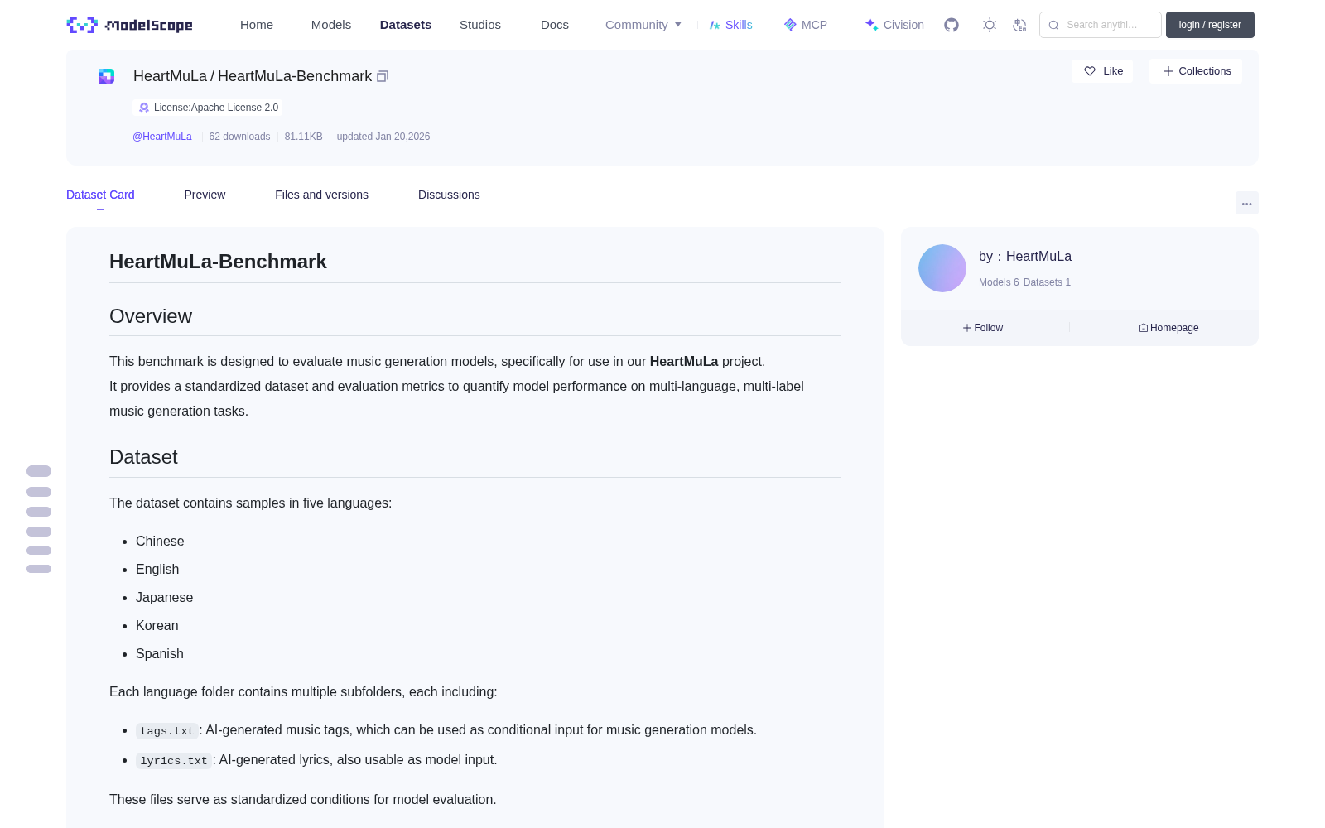This screenshot has width=1325, height=828.
Task: Switch to the Preview tab
Action: tap(205, 195)
